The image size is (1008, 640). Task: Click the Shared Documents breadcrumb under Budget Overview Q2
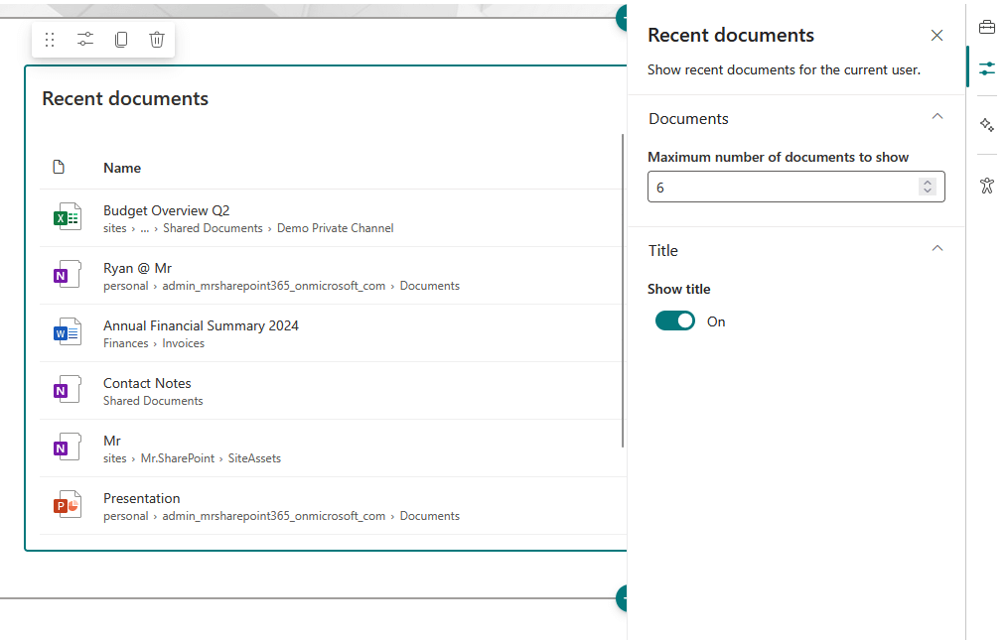[213, 228]
